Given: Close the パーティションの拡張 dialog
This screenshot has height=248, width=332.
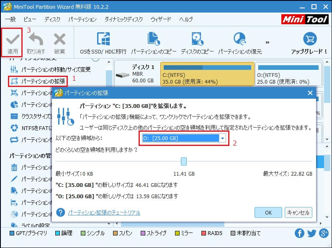Looking at the screenshot, I should (x=310, y=93).
